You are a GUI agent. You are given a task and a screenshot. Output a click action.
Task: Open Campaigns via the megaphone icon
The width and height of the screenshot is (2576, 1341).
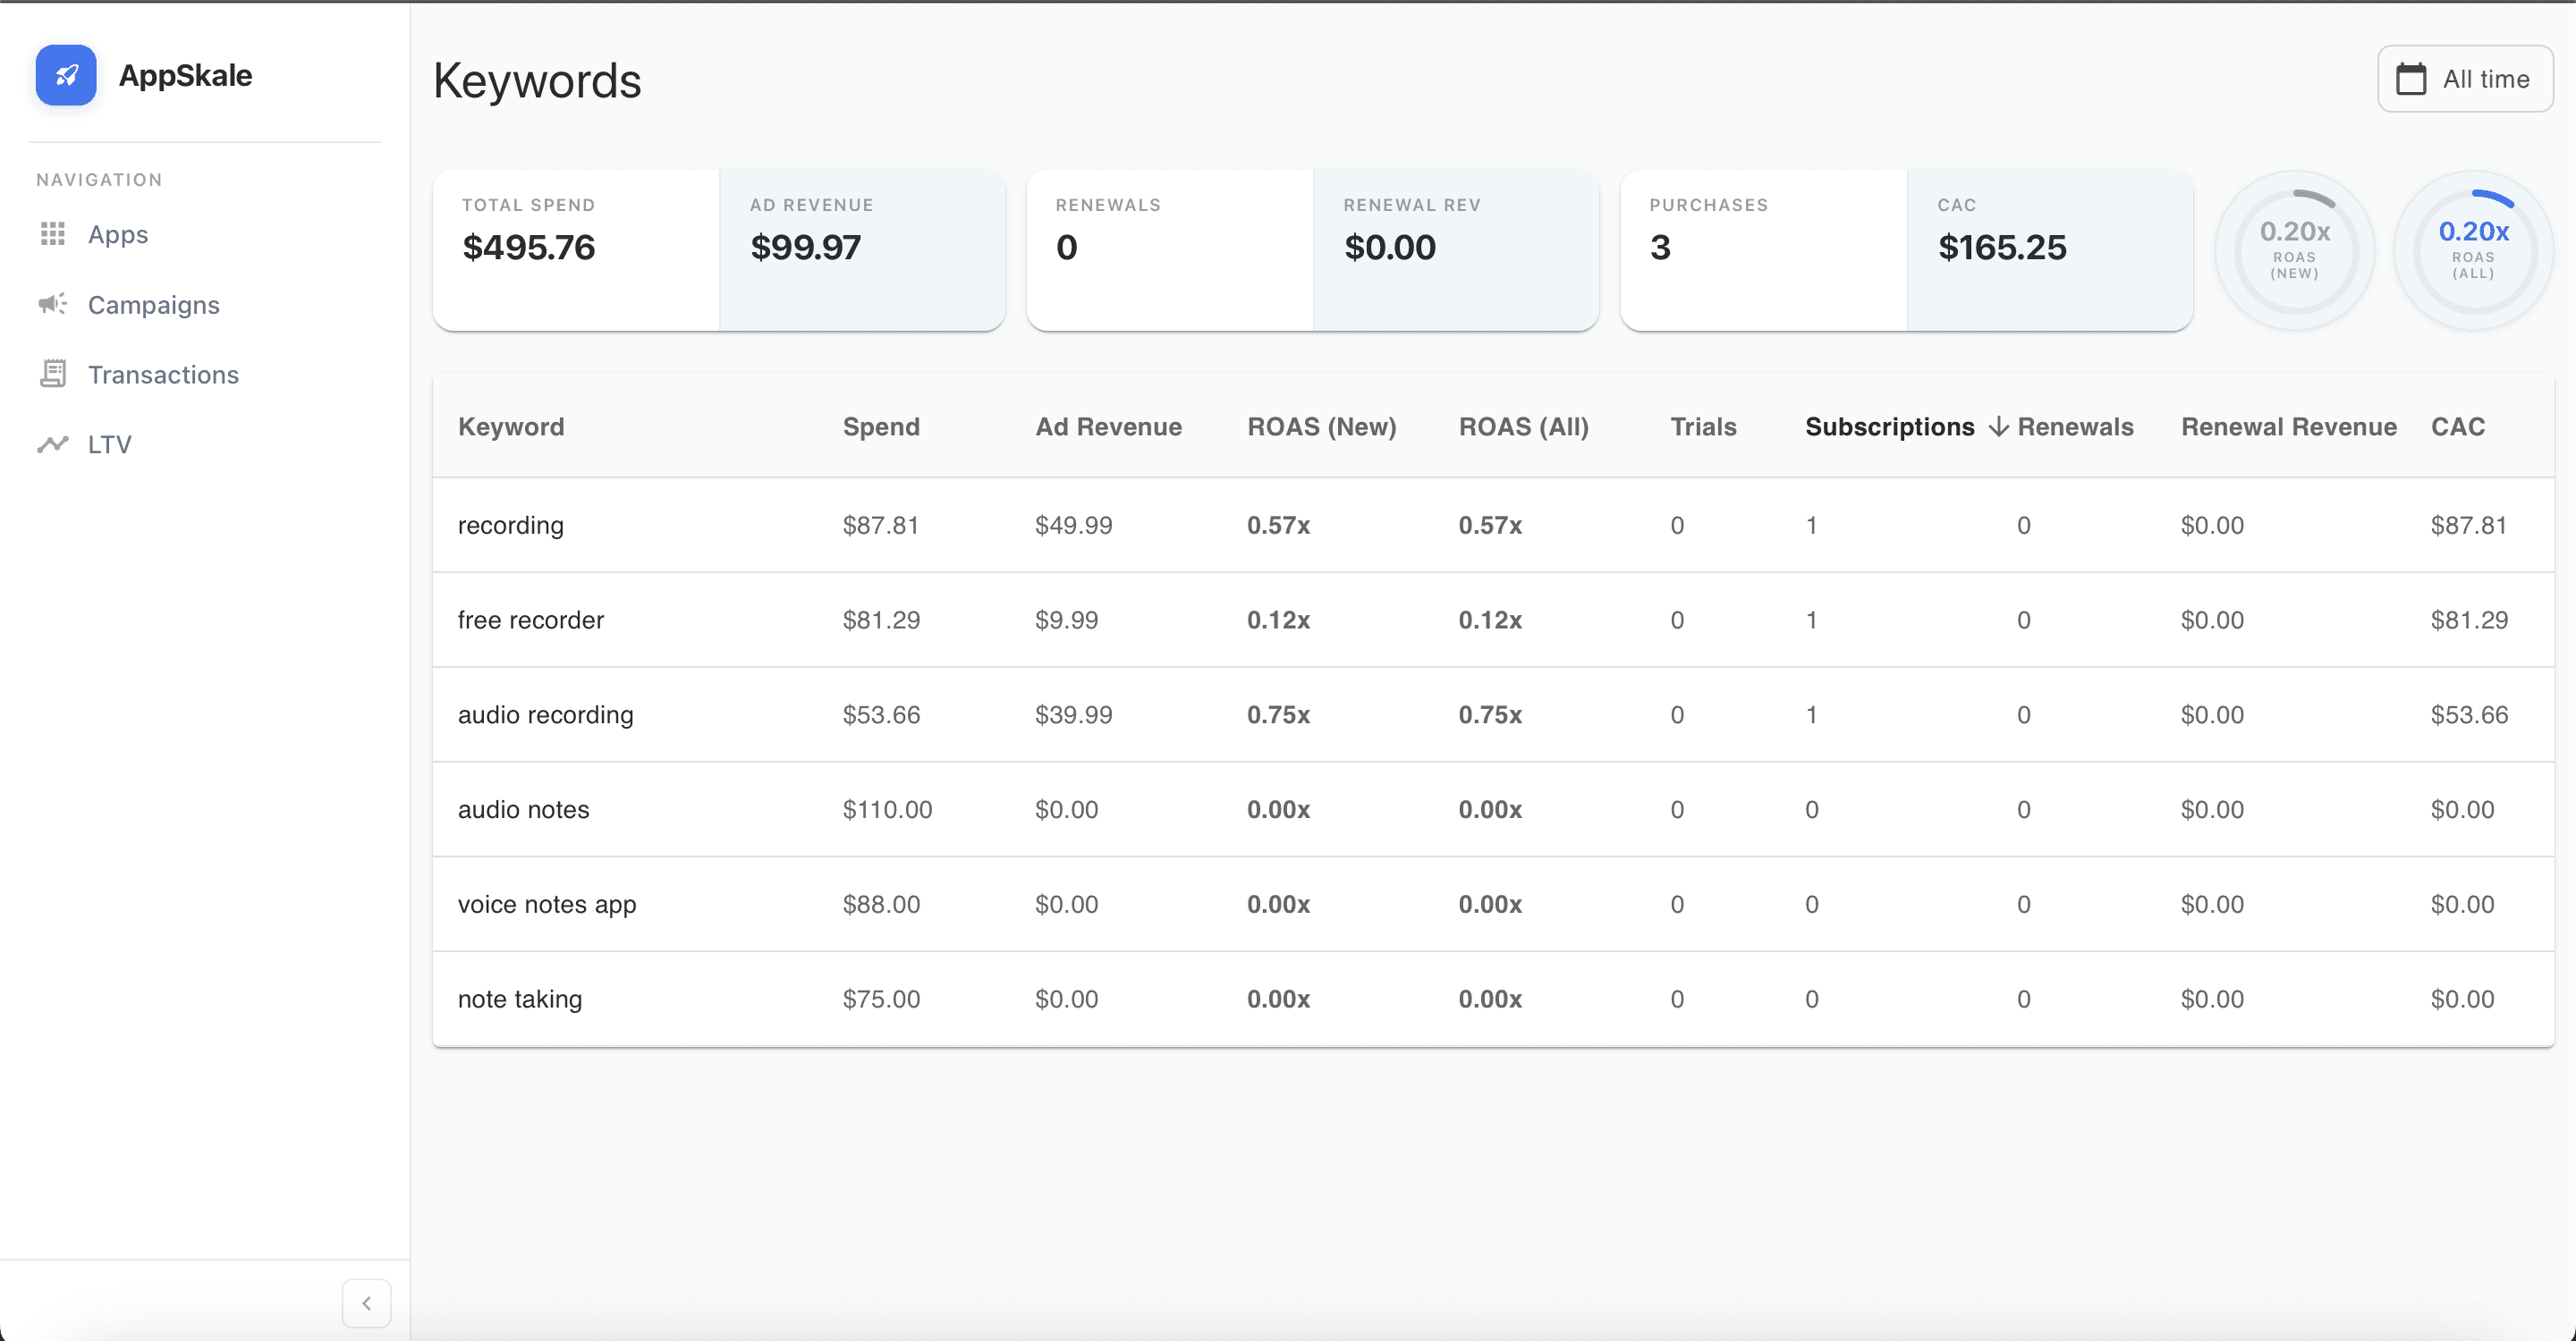point(51,304)
